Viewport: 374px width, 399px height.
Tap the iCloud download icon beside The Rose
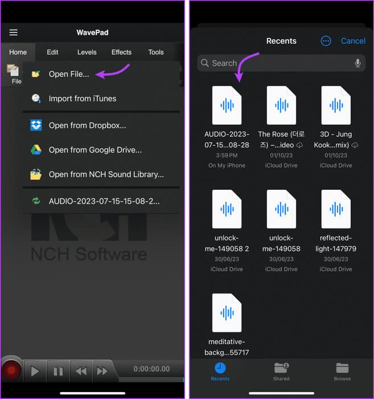[x=300, y=145]
